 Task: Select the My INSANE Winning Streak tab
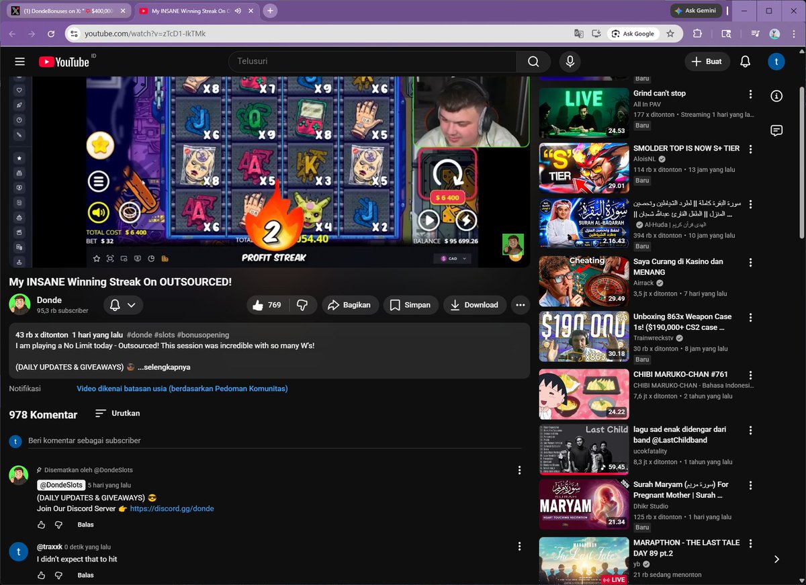(191, 11)
